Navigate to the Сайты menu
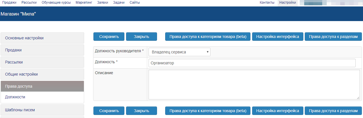This screenshot has height=118, width=363. point(135,3)
